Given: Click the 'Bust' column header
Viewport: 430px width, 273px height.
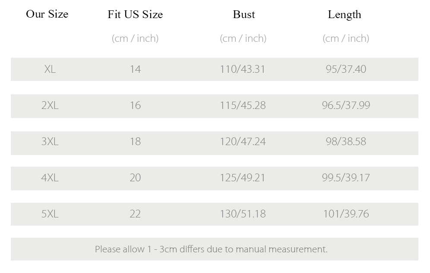Looking at the screenshot, I should pyautogui.click(x=244, y=14).
